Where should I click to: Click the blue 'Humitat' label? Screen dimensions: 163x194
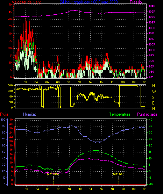(29, 114)
